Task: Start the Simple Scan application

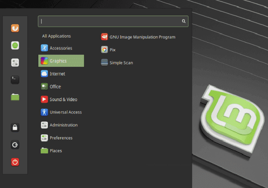Action: (x=117, y=62)
